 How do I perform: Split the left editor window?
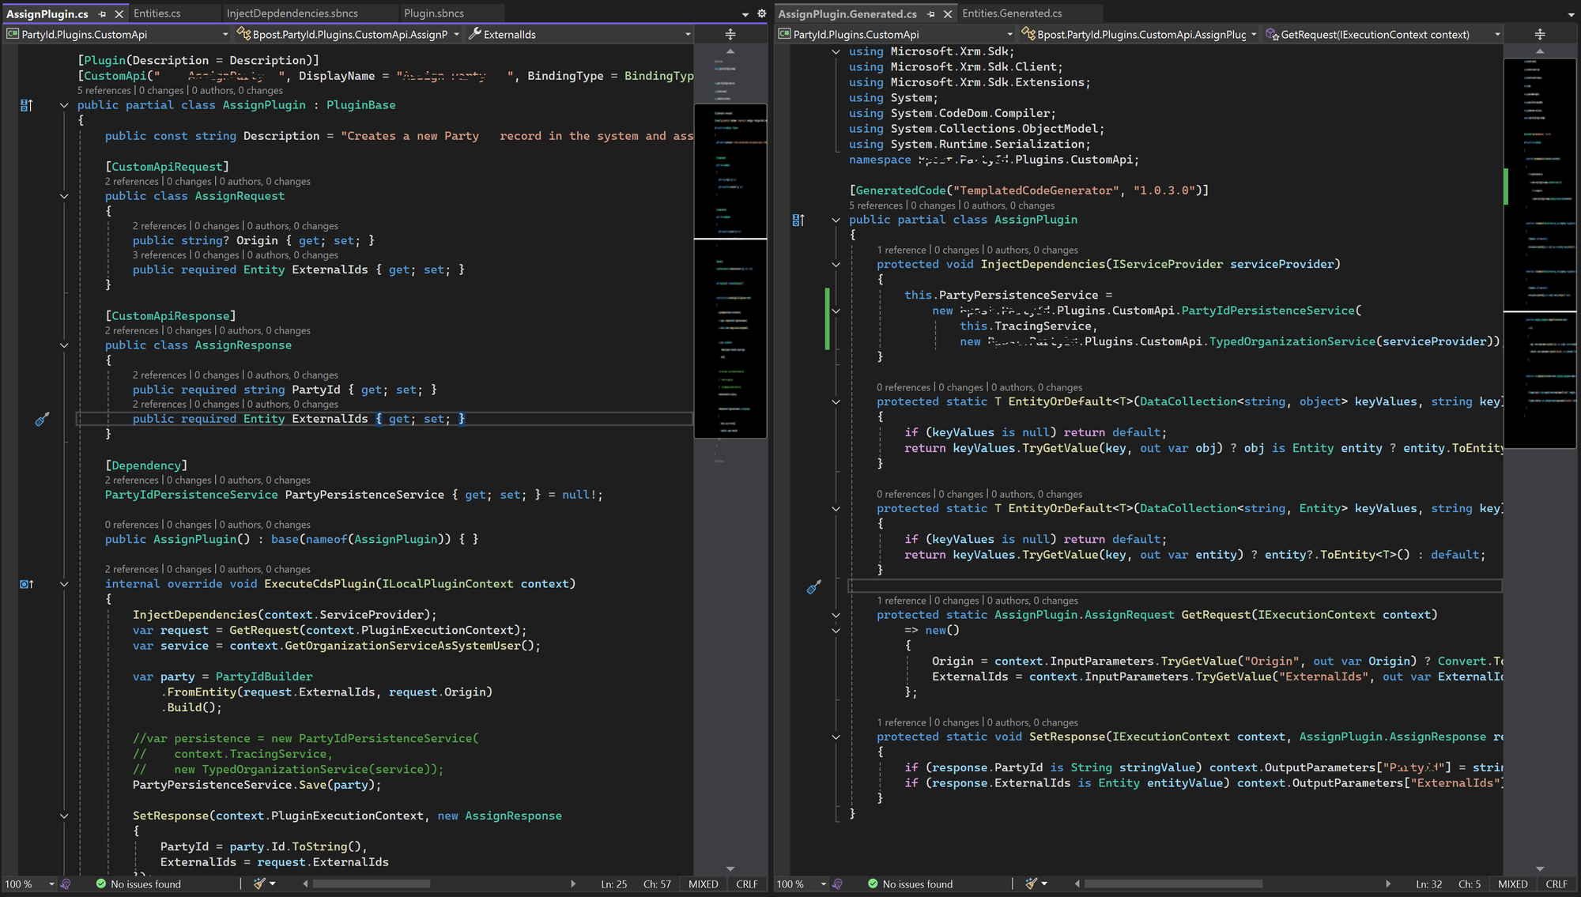730,34
